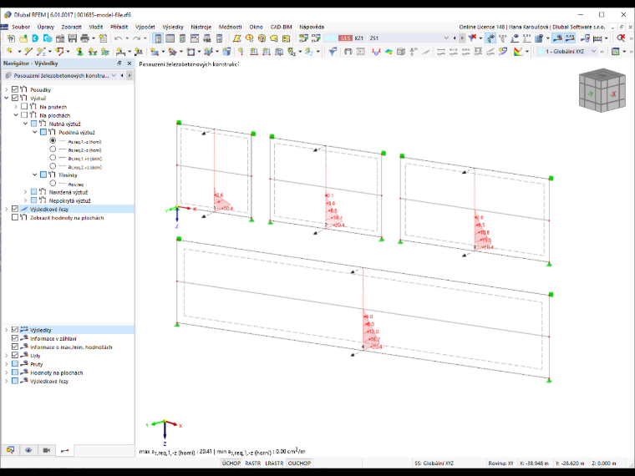Click the isobands color surface icon

click(x=389, y=52)
